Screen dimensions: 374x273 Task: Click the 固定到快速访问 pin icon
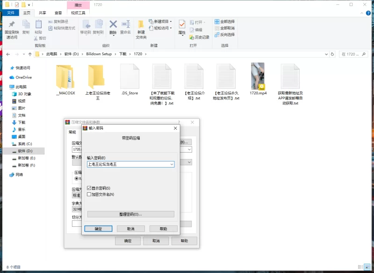12,25
